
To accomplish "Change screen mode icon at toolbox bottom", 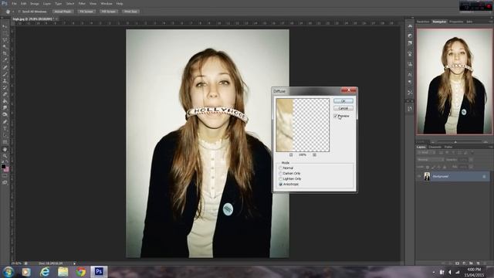I will 5,182.
